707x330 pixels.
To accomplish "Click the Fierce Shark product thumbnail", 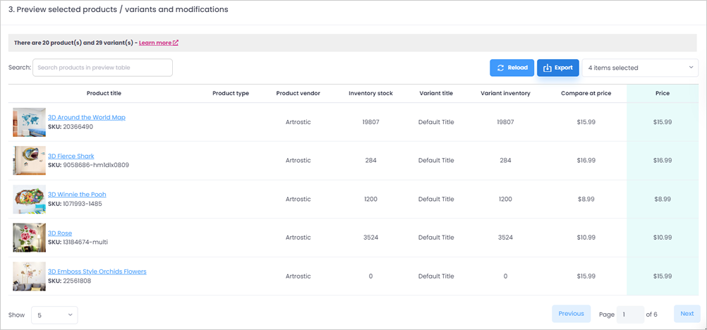I will coord(30,161).
